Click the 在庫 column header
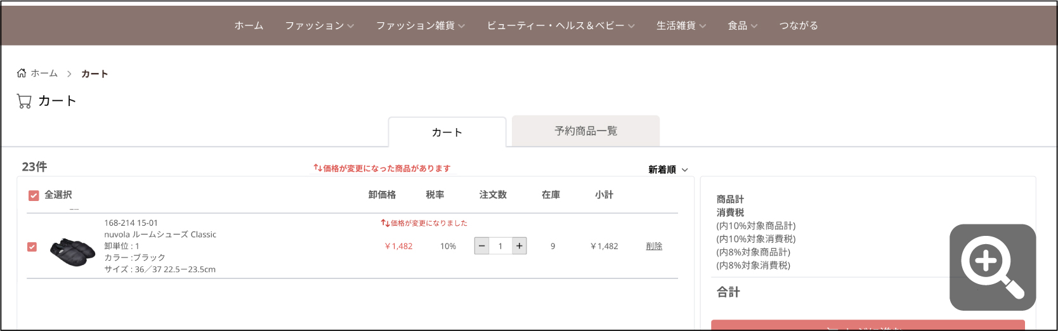 (x=551, y=195)
